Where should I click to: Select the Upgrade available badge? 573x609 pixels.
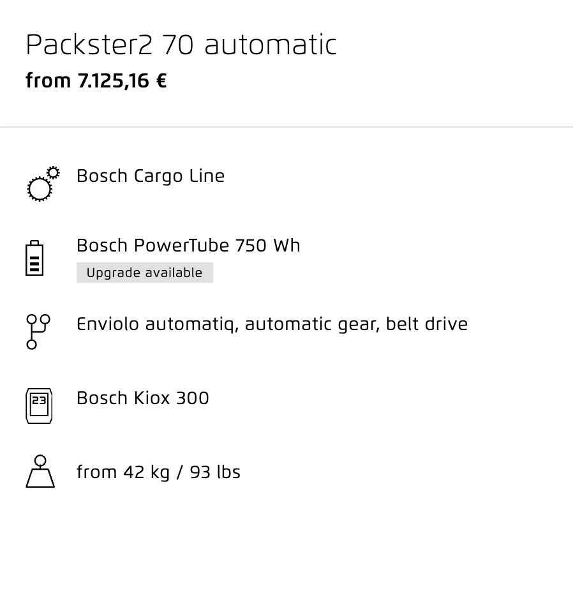click(144, 273)
